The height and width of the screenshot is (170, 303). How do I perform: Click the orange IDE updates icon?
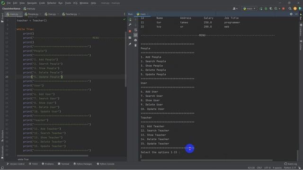tap(295, 8)
